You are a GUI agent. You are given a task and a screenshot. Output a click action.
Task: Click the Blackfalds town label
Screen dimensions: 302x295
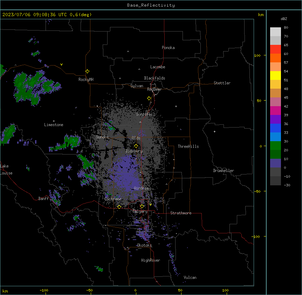[x=155, y=78]
